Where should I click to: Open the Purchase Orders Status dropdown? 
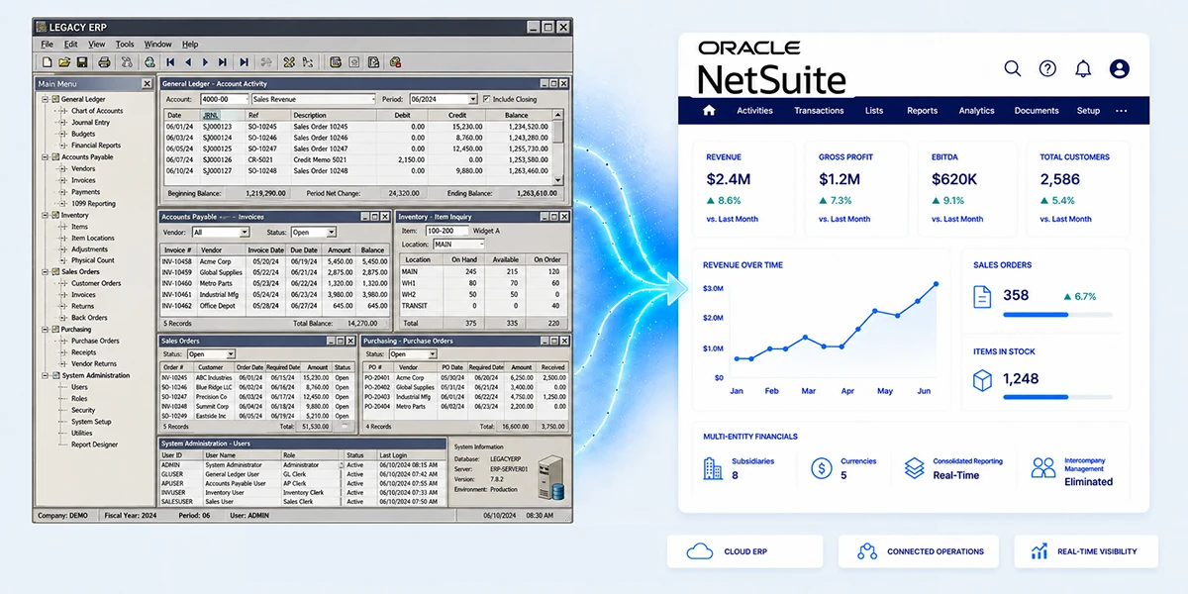432,354
